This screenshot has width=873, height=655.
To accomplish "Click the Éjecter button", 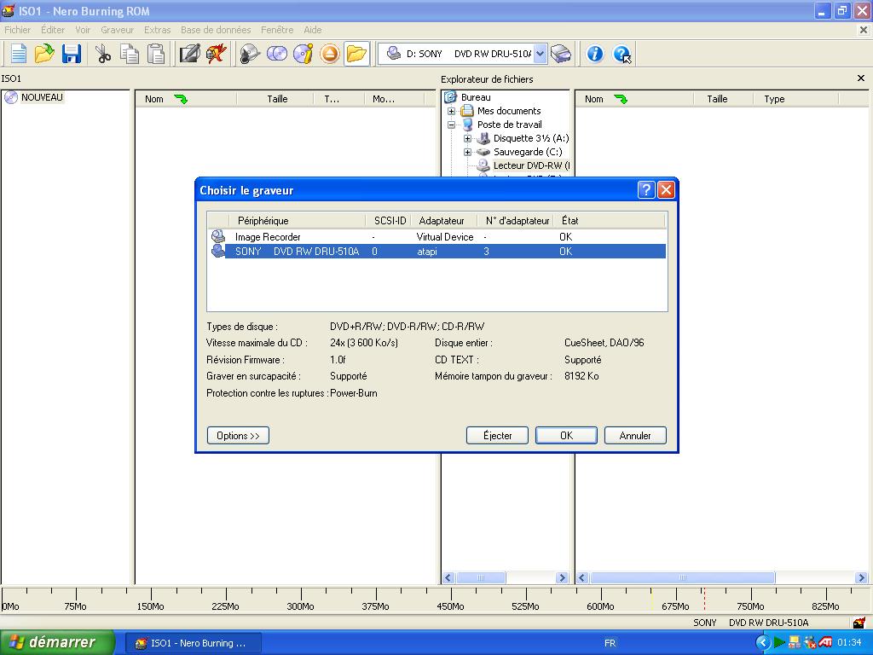I will coord(497,436).
